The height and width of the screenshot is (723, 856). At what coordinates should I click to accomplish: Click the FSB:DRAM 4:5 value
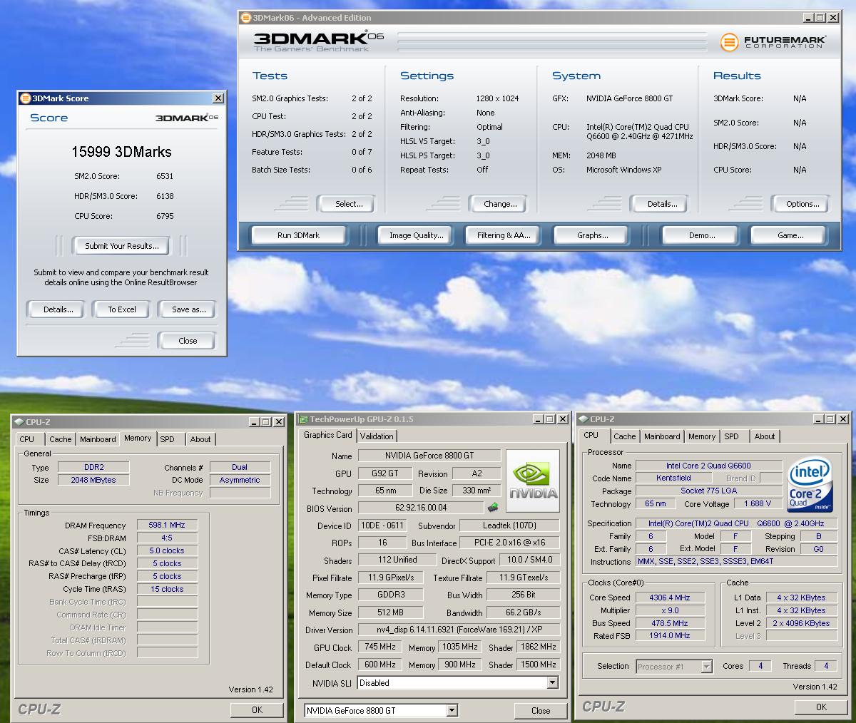pos(167,538)
